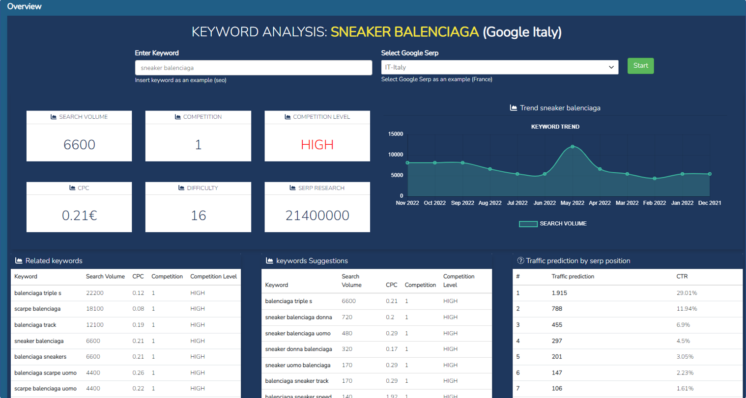Screen dimensions: 746x398
Task: Click the question mark icon beside Traffic prediction
Action: click(520, 261)
